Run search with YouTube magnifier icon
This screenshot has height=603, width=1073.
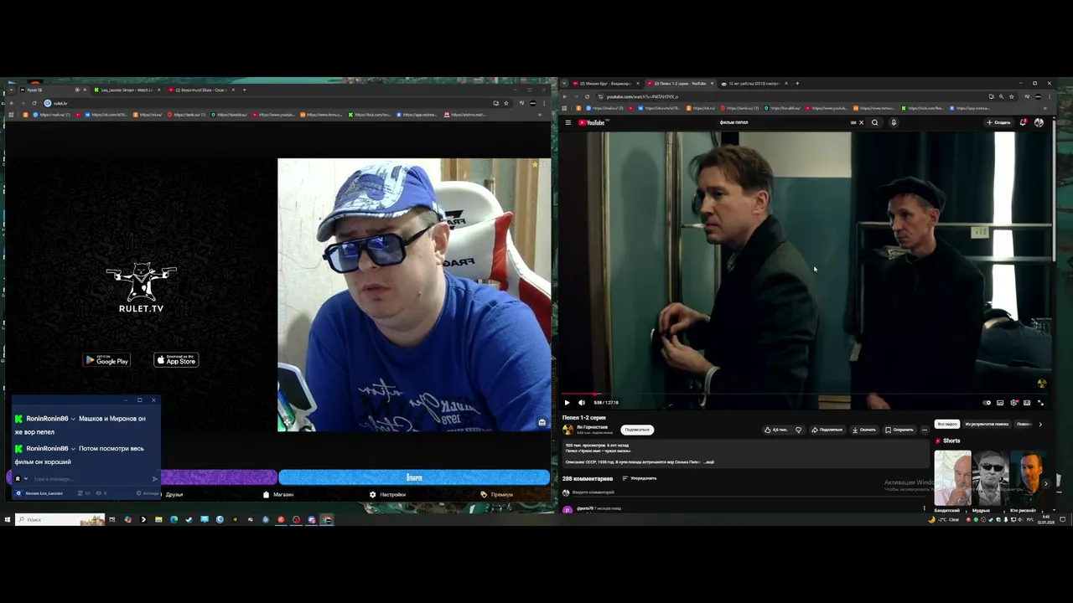tap(874, 122)
